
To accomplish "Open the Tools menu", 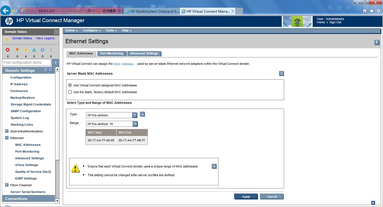I will tap(111, 30).
